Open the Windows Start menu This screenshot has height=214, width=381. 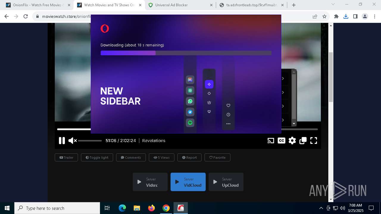(7, 208)
